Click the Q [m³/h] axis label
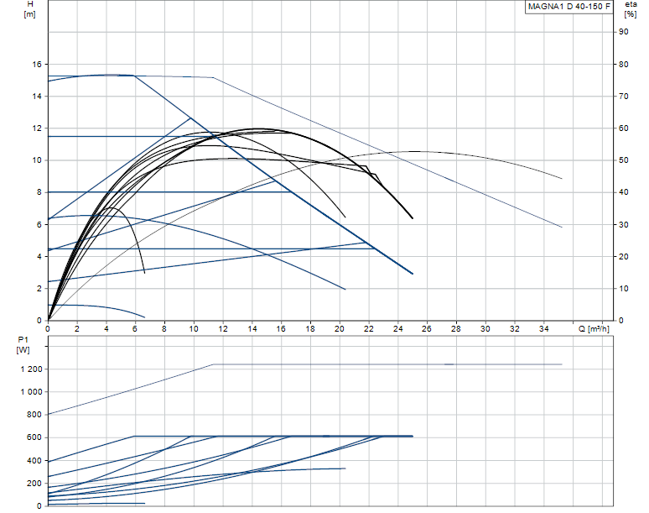 pyautogui.click(x=594, y=329)
